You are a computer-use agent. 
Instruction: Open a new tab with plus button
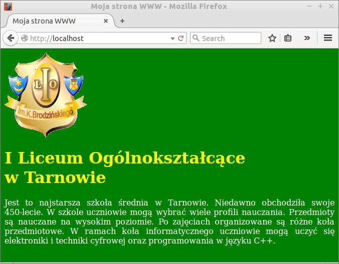[x=122, y=21]
